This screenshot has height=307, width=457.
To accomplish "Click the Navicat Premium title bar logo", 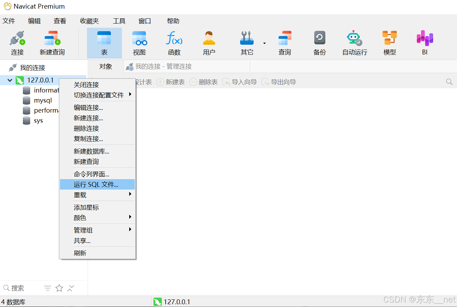I will click(7, 6).
